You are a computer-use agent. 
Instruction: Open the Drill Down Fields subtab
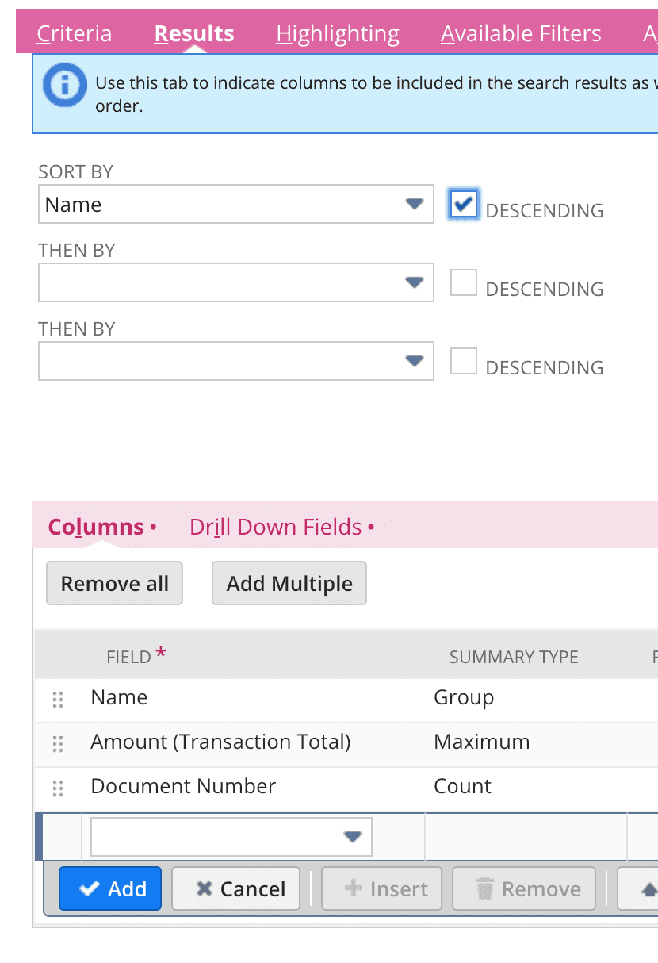tap(274, 526)
